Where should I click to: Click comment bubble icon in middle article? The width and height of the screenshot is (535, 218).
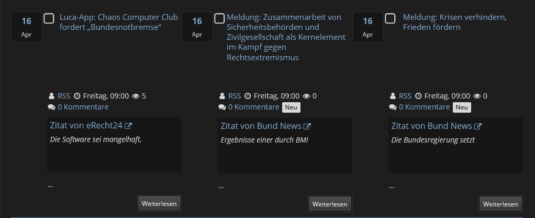pos(222,107)
